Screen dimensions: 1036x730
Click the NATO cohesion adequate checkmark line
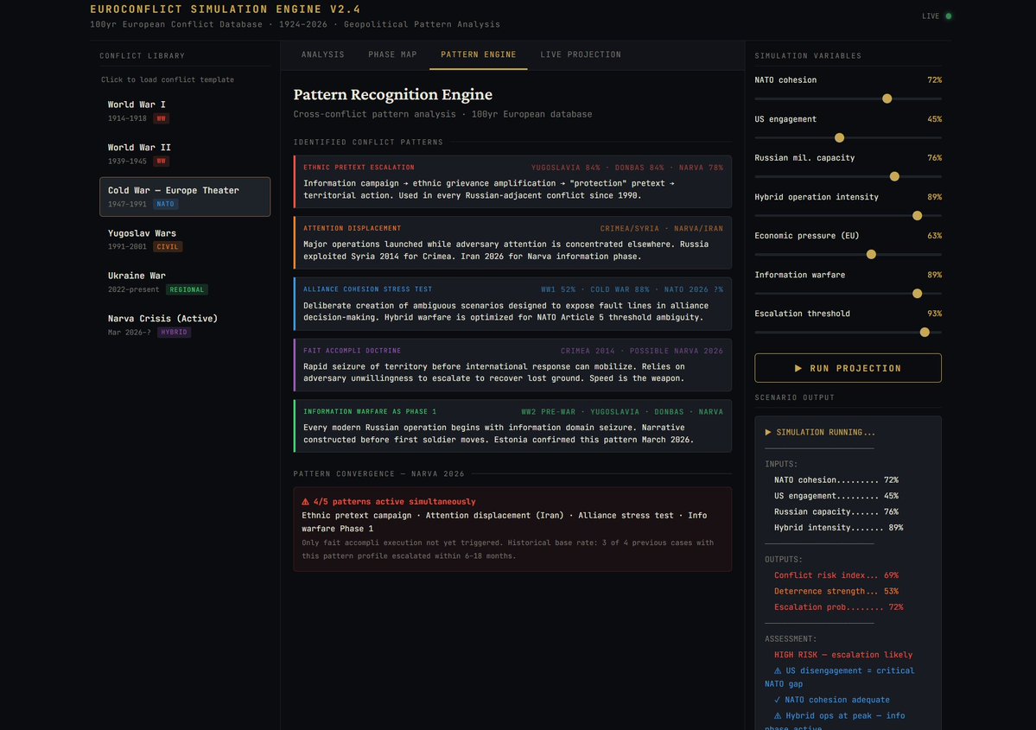832,700
